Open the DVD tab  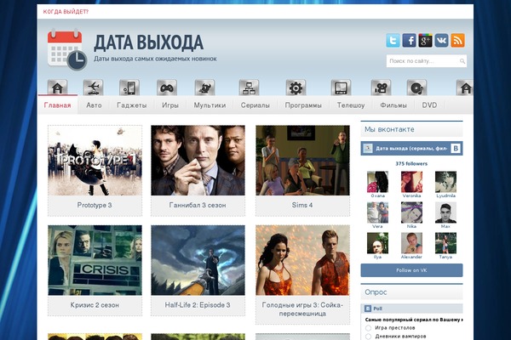click(429, 105)
